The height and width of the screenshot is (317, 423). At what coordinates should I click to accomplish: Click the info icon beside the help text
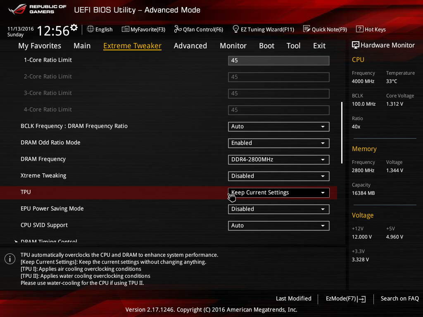coord(10,259)
